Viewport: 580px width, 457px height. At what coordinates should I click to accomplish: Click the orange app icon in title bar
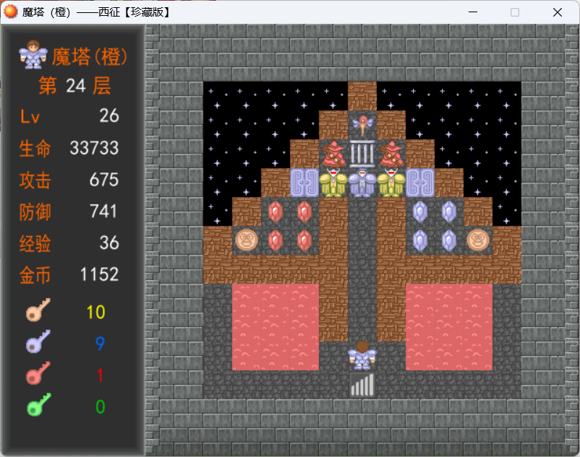click(10, 12)
